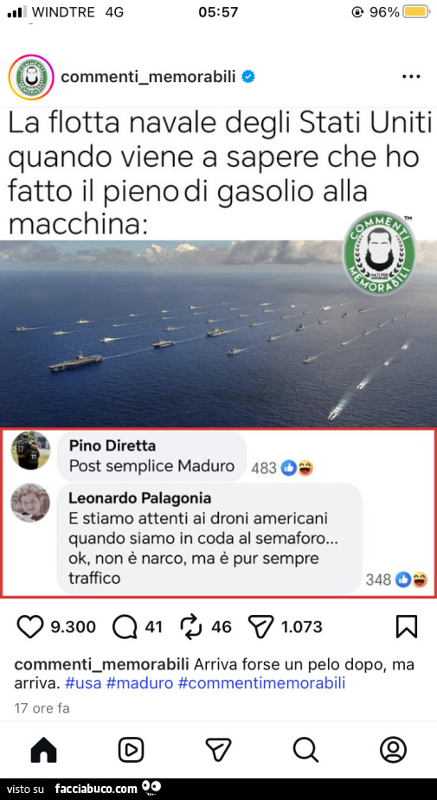Open Reels tab in bottom bar
The width and height of the screenshot is (437, 800).
tap(132, 751)
